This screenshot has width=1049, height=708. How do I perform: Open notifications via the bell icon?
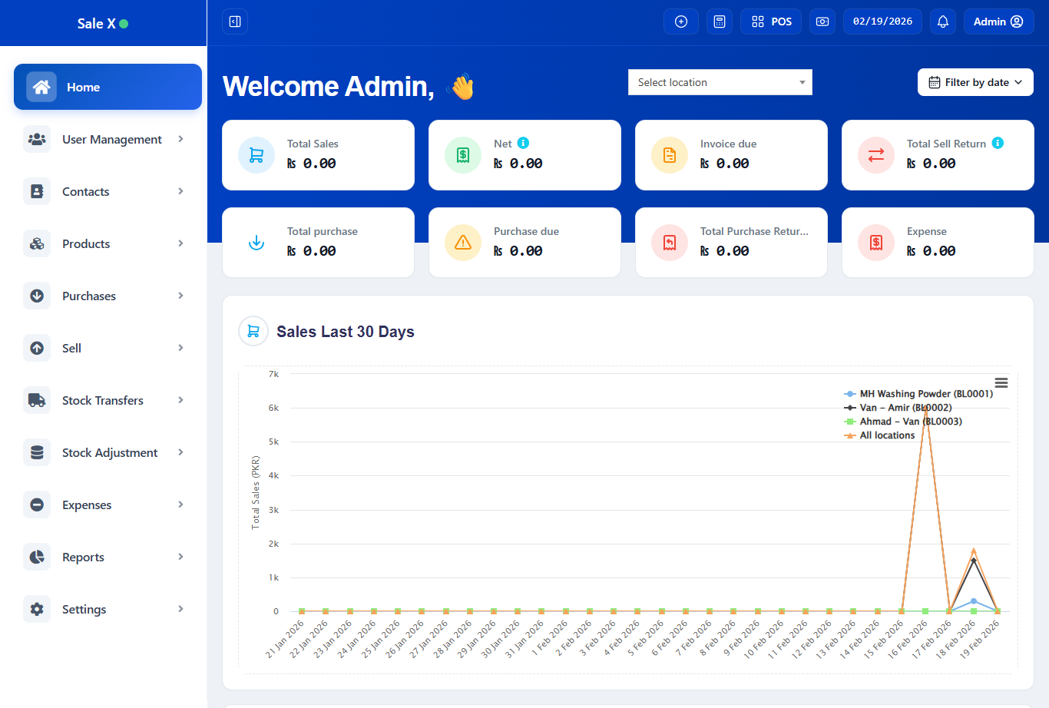(x=943, y=22)
